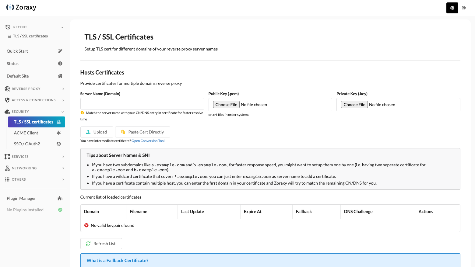Select the TLS / SSL certificates tab
475x267 pixels.
point(37,122)
